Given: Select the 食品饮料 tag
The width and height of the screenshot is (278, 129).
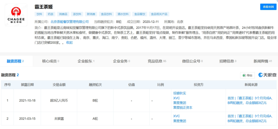Looking at the screenshot, I should coord(106,14).
